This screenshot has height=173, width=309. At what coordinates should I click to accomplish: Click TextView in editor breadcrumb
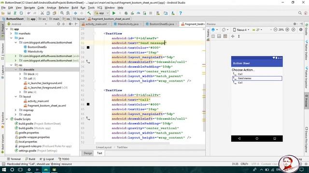point(122,148)
